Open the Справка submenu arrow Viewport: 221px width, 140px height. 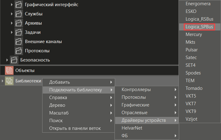(x=111, y=98)
